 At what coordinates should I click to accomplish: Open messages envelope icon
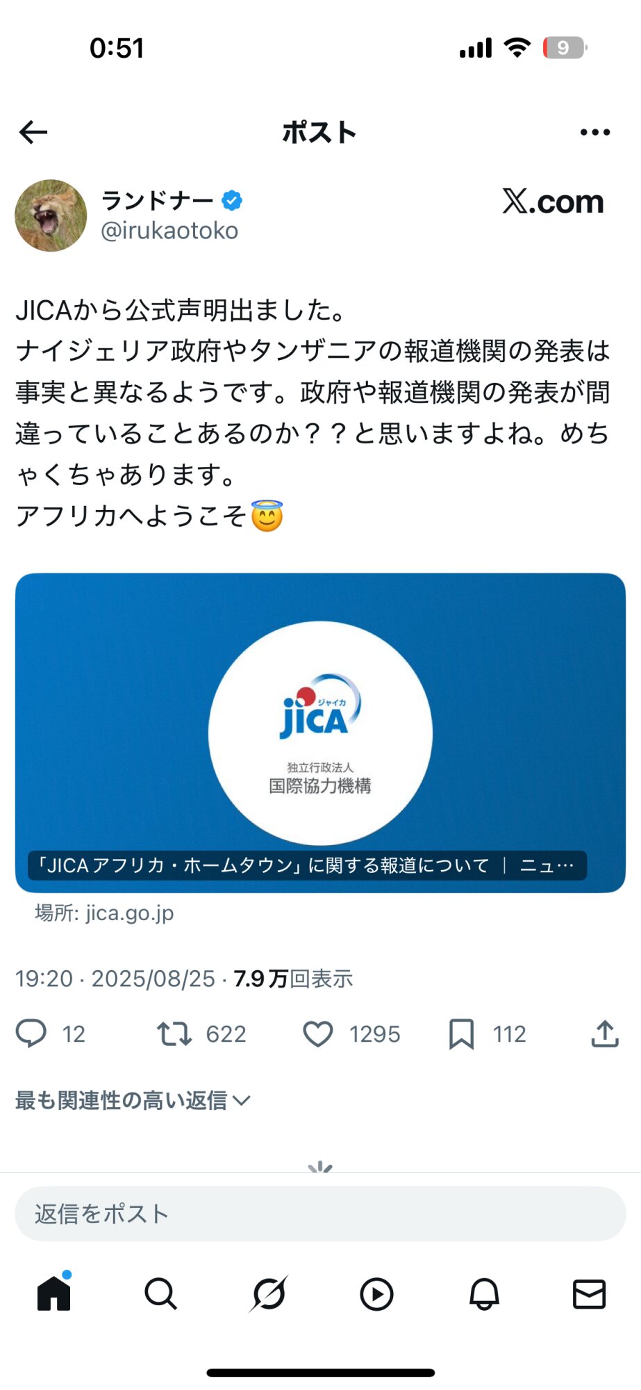590,1294
